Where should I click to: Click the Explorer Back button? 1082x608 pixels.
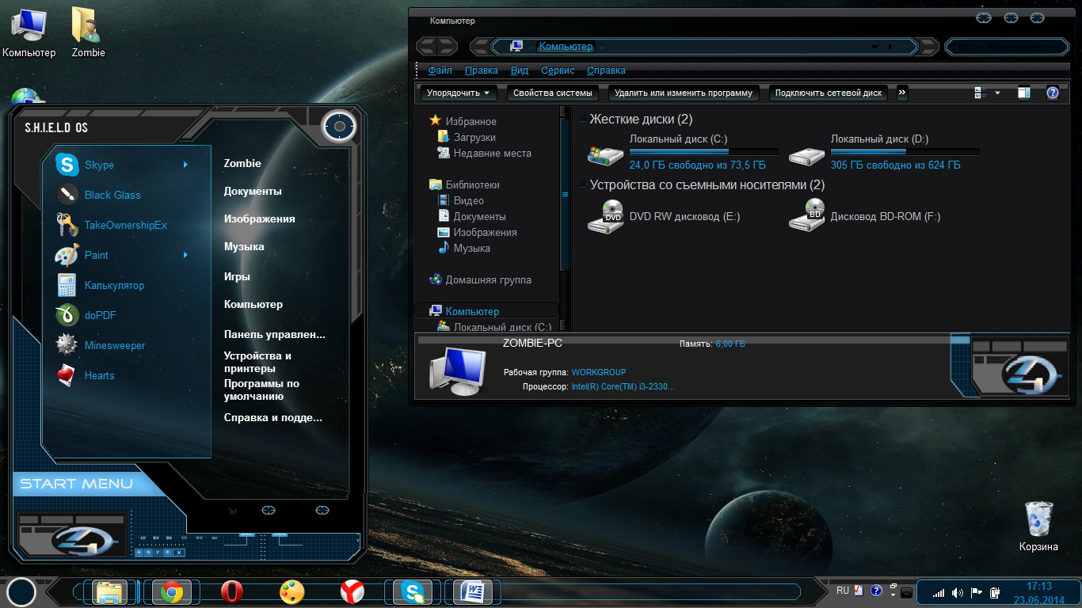tap(426, 47)
